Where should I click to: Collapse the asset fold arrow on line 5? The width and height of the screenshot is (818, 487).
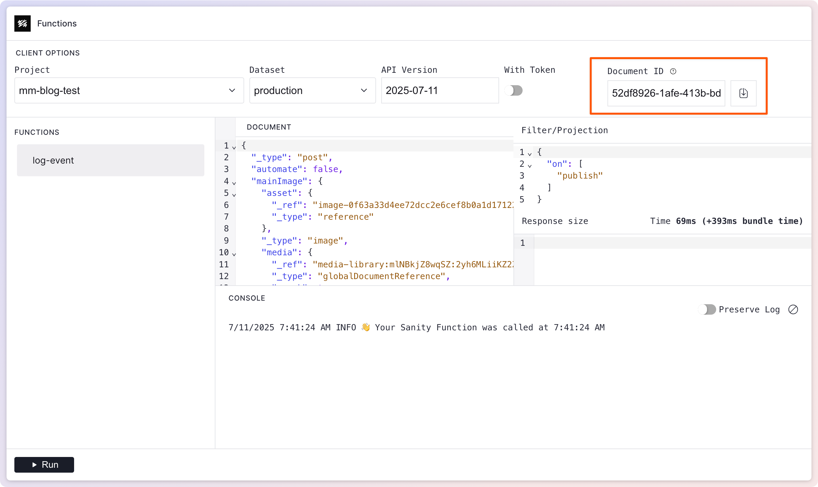point(234,195)
